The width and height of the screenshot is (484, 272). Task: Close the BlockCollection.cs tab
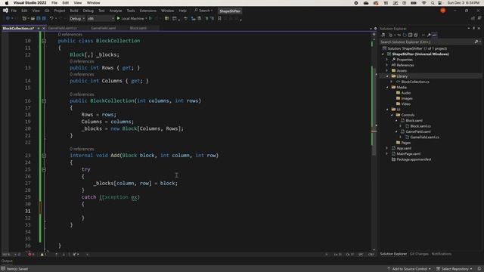tap(44, 29)
